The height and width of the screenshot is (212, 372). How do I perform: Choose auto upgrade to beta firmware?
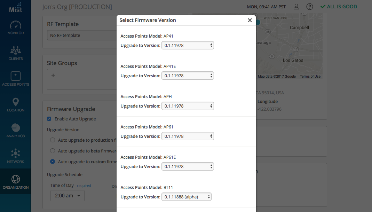click(x=53, y=151)
